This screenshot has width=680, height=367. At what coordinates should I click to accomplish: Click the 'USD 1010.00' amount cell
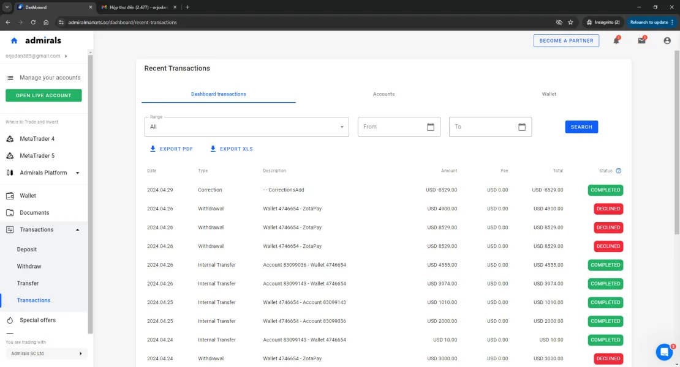(x=442, y=302)
